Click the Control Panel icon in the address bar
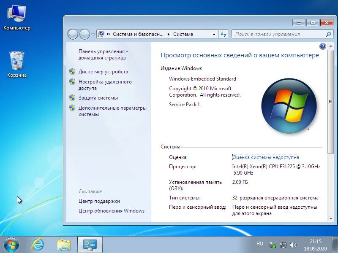338x253 pixels. coord(101,34)
